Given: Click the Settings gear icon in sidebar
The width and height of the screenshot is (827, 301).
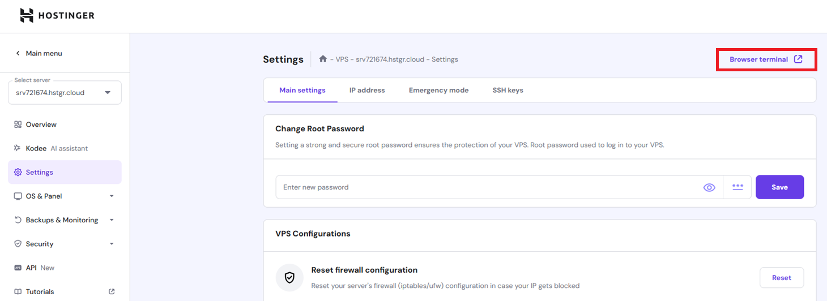Looking at the screenshot, I should click(18, 172).
